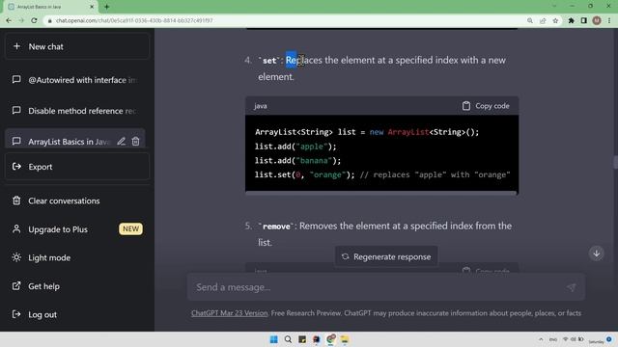Click the plus icon beside New chat
618x347 pixels.
point(16,46)
